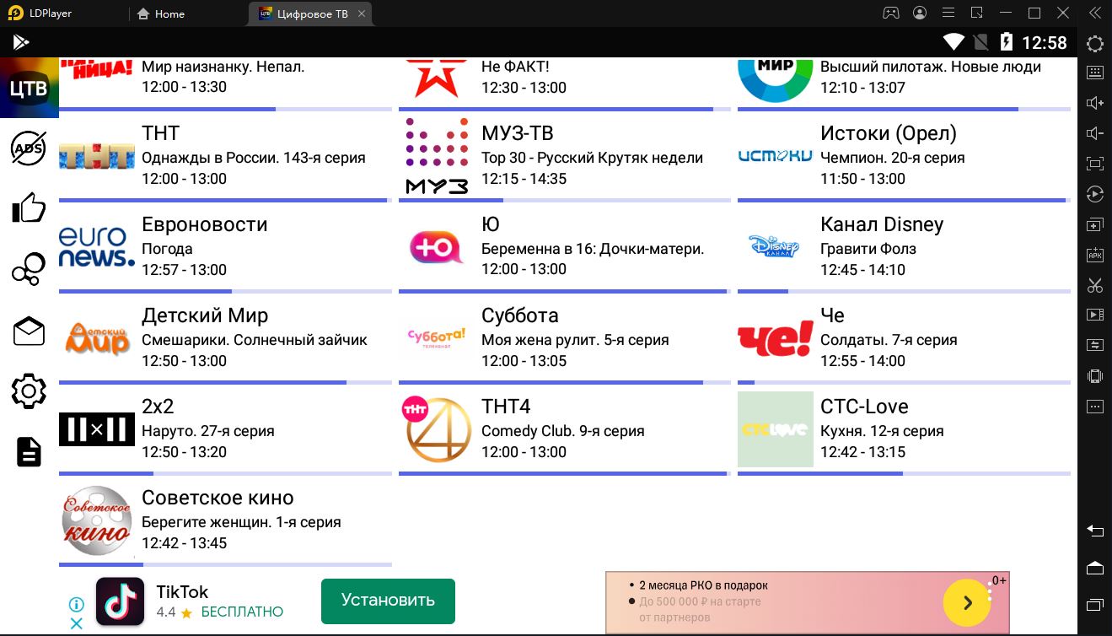
Task: Open the document page icon
Action: 29,452
